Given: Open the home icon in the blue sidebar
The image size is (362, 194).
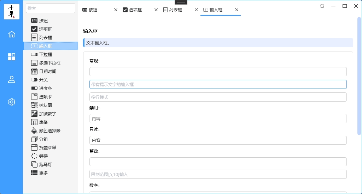Looking at the screenshot, I should click(12, 34).
